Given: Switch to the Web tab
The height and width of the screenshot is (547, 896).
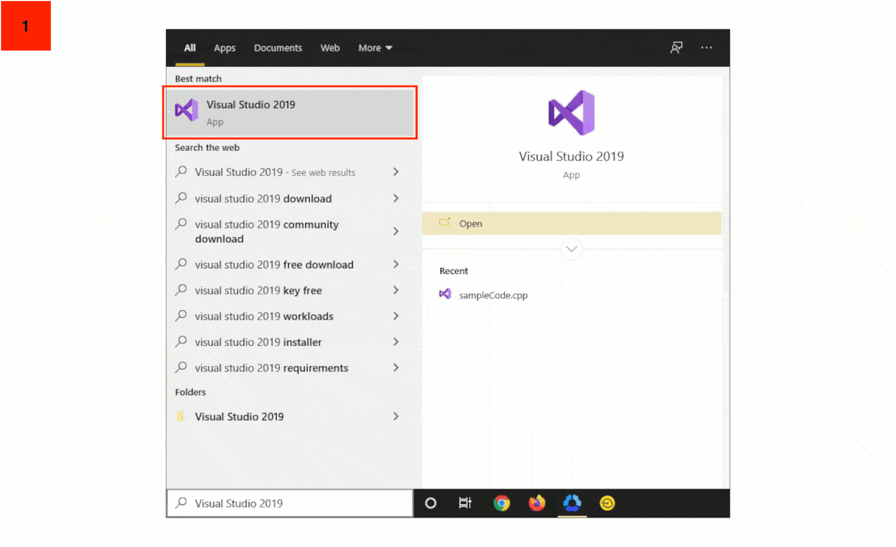Looking at the screenshot, I should click(330, 48).
